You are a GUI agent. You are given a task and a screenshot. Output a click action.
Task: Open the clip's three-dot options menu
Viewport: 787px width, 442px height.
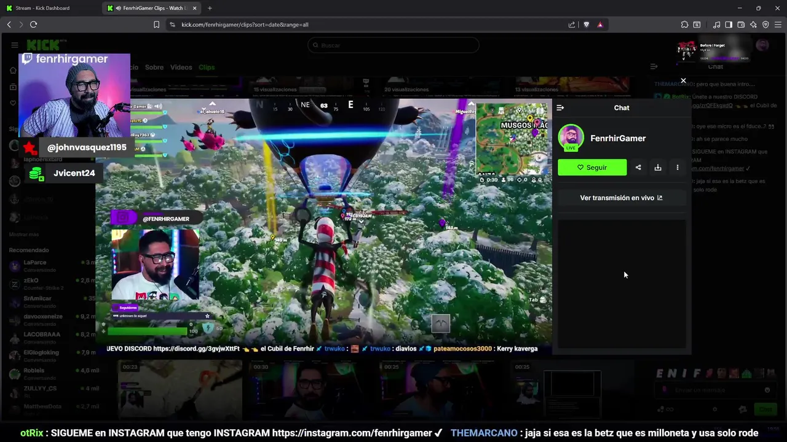coord(678,168)
